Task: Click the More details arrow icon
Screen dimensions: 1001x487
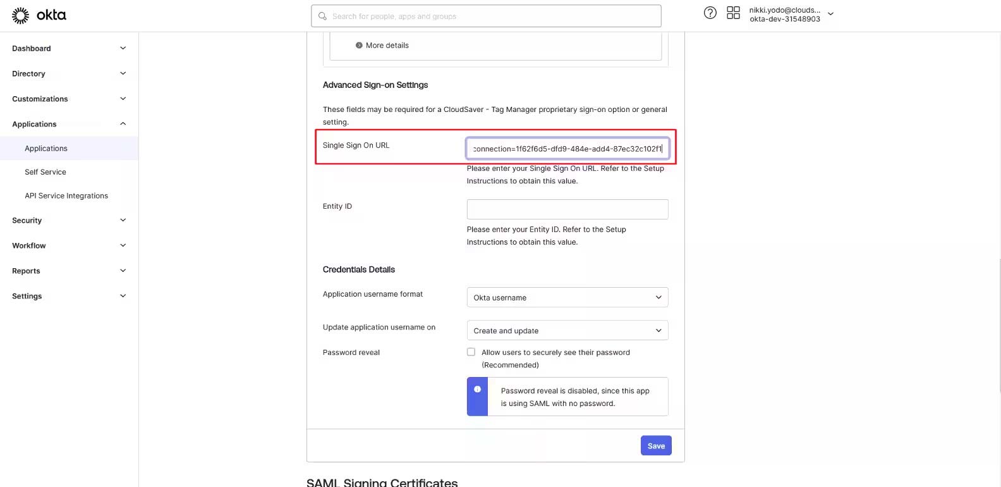Action: (x=359, y=46)
